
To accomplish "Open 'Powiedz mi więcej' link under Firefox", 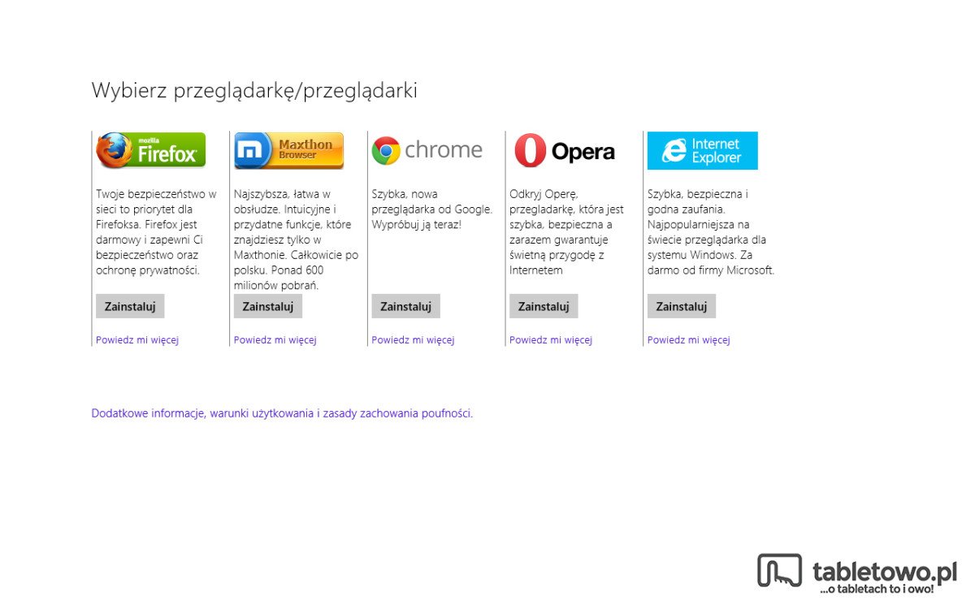I will pyautogui.click(x=137, y=340).
